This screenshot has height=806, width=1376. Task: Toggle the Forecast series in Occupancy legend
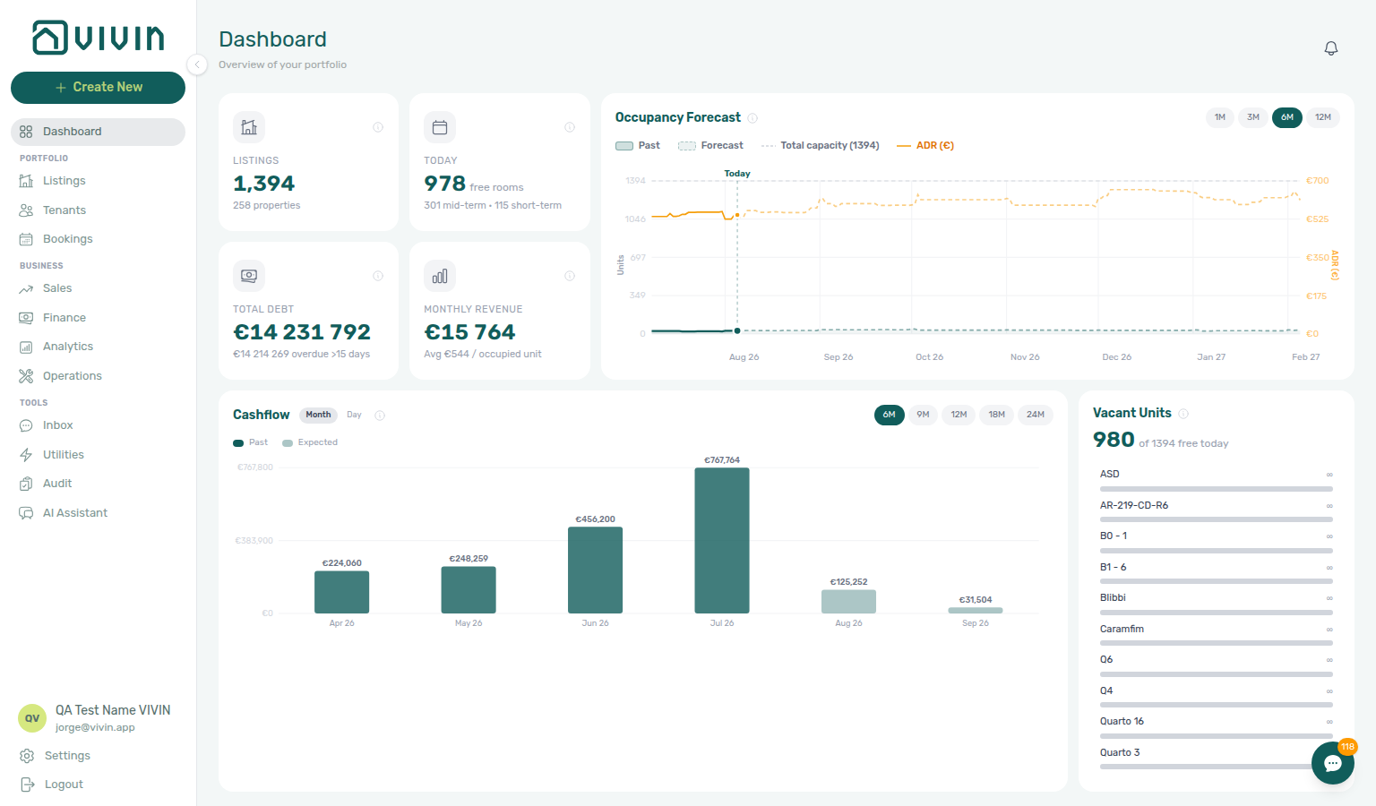click(x=711, y=145)
